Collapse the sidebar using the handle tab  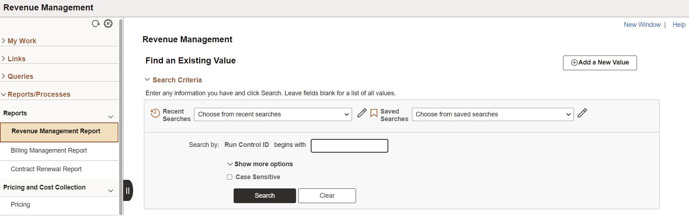[128, 190]
